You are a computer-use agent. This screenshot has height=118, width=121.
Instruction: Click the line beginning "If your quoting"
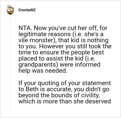(x=65, y=83)
